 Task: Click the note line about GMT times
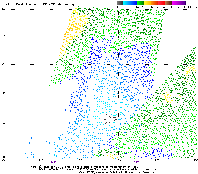point(85,167)
